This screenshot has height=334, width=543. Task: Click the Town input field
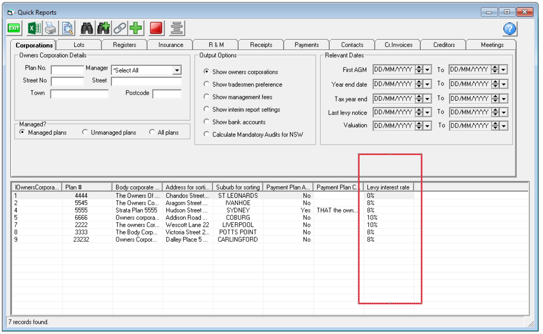coord(79,94)
